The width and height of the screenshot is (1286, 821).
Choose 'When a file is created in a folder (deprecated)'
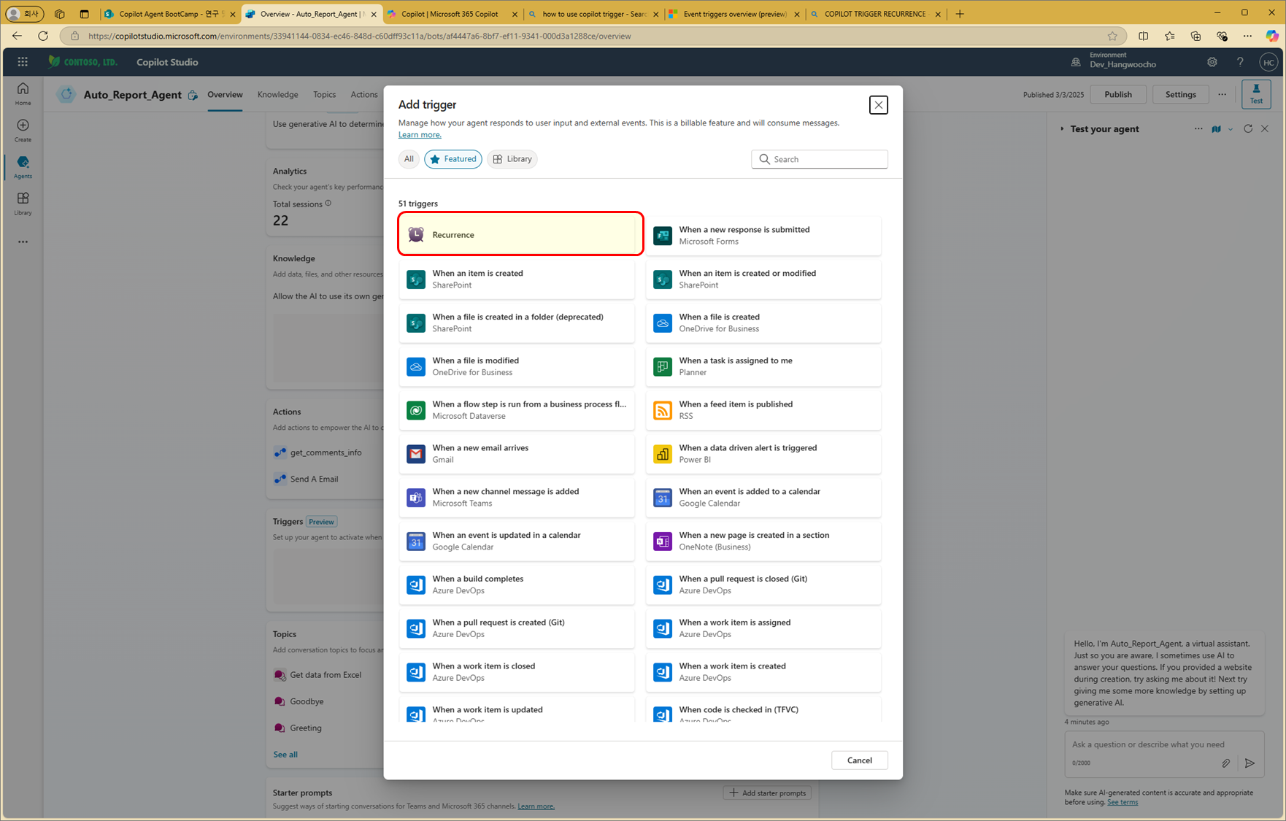pyautogui.click(x=517, y=323)
